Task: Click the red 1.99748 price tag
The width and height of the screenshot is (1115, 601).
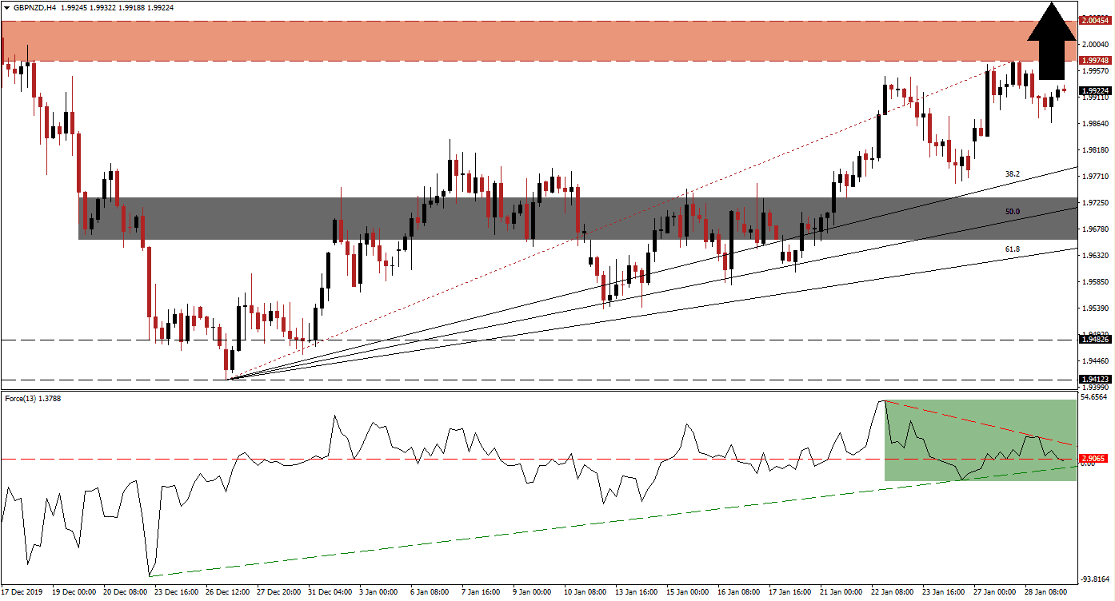Action: (x=1095, y=61)
